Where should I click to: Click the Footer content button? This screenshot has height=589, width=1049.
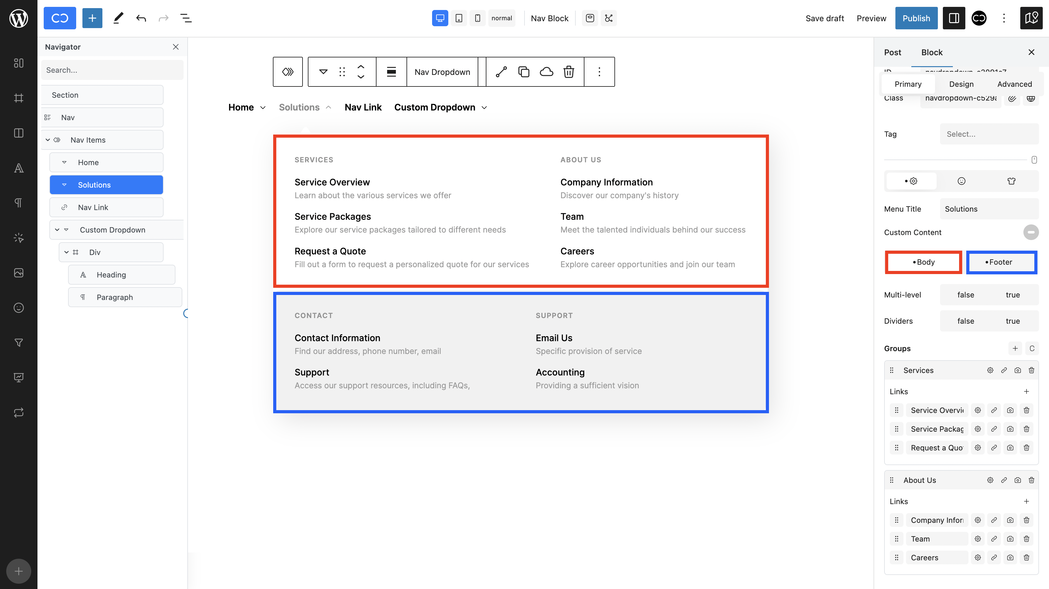pos(1001,262)
